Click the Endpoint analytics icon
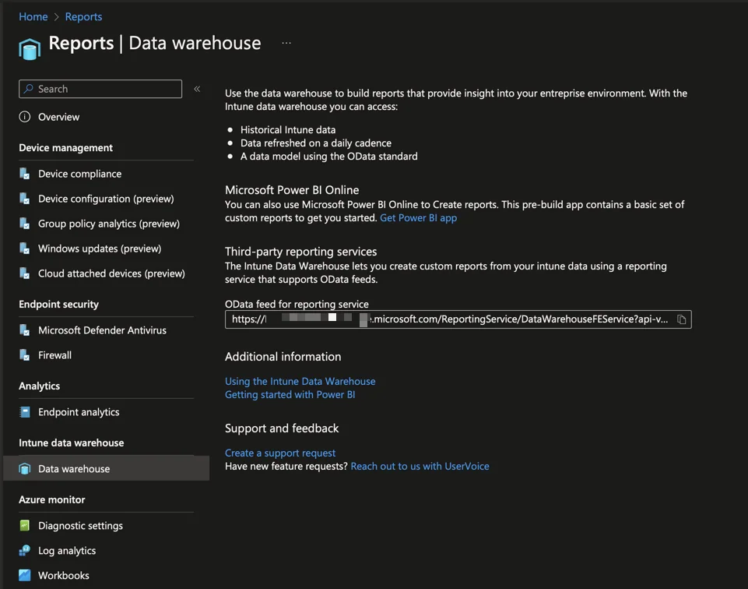 pos(25,412)
